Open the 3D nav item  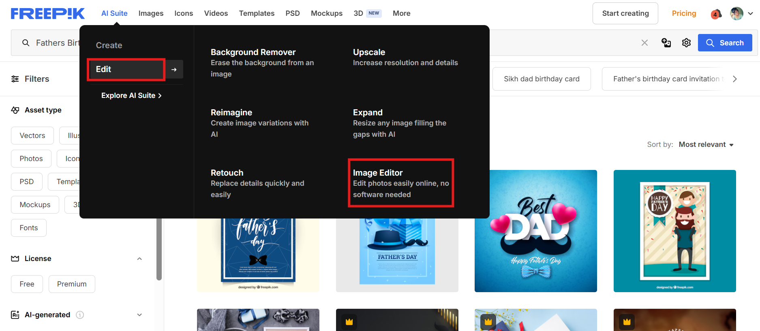coord(367,13)
